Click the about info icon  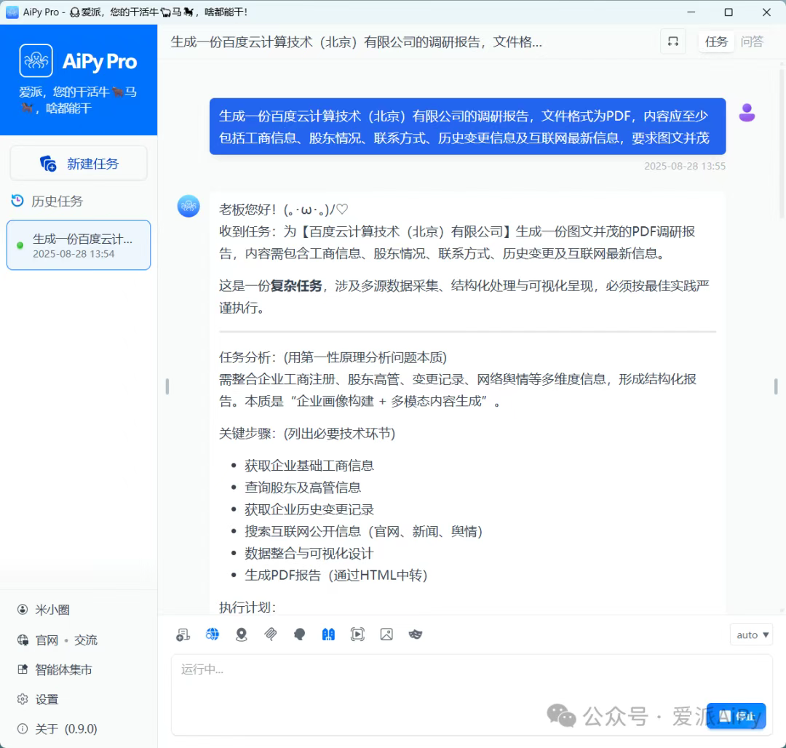(23, 728)
